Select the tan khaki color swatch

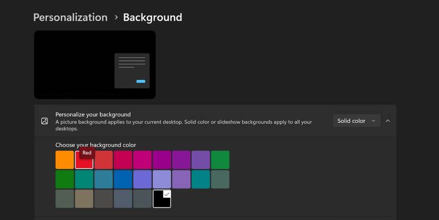[84, 199]
